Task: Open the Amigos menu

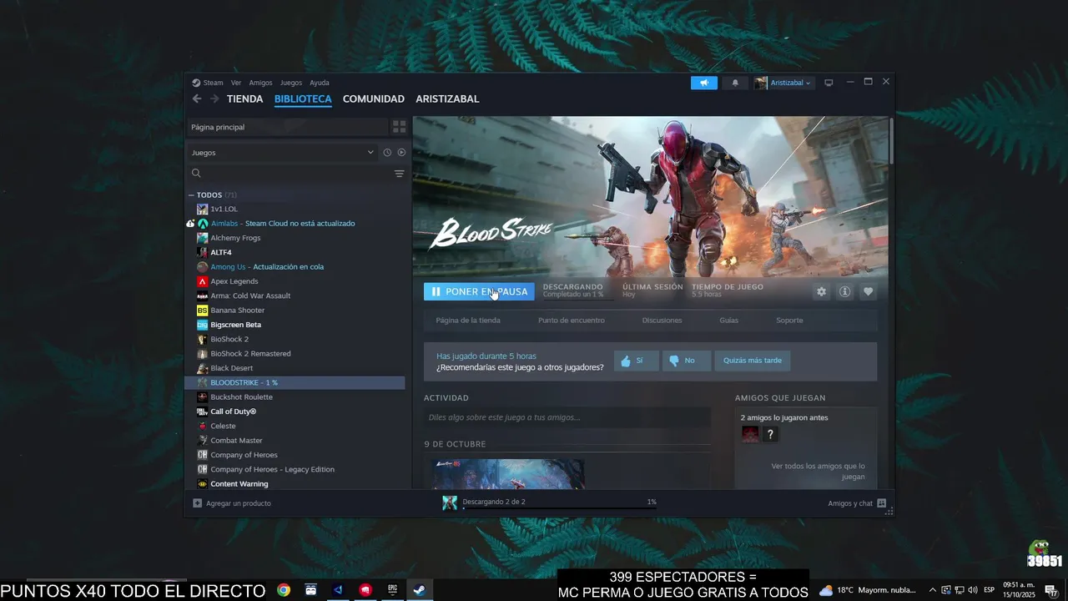Action: coord(260,83)
